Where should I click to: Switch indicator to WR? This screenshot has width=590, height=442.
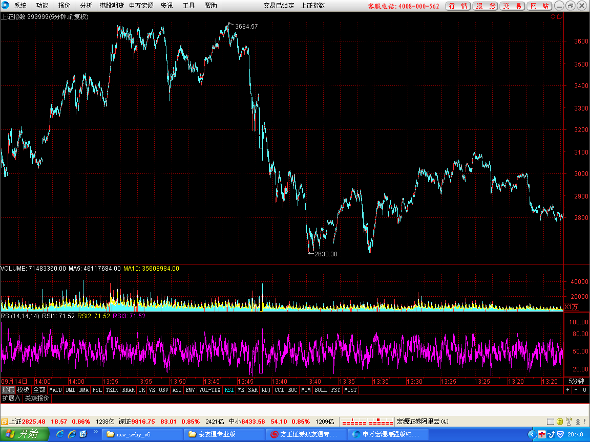coord(241,390)
